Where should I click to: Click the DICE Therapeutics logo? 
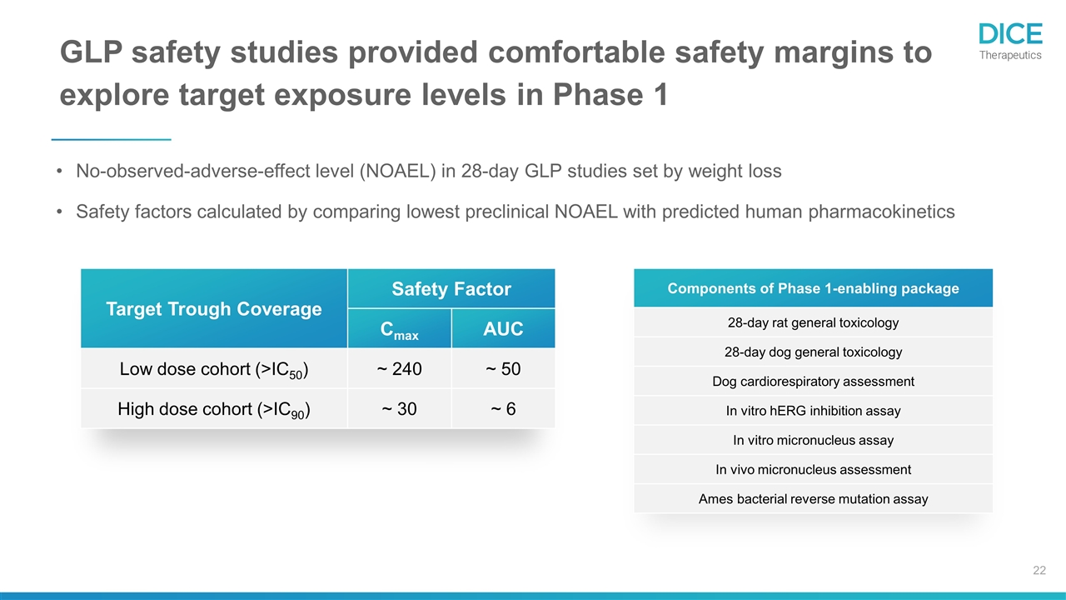[x=1009, y=40]
